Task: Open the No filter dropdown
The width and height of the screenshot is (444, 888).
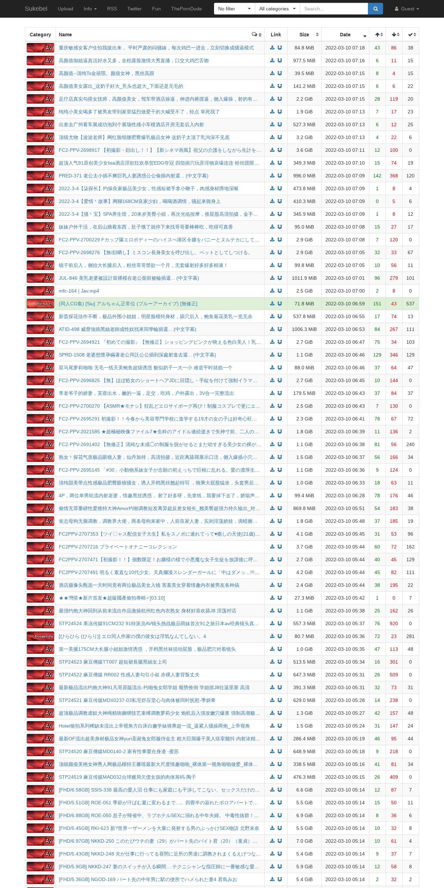Action: (234, 9)
